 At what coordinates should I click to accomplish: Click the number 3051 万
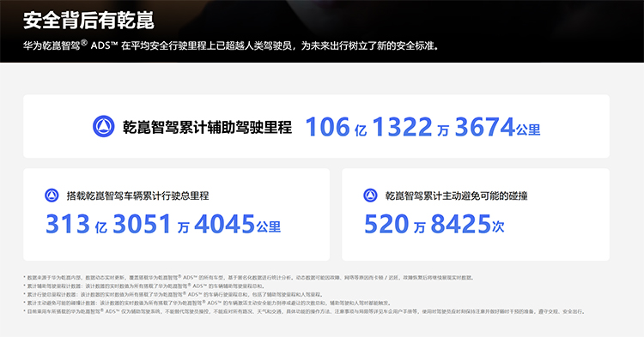151,224
